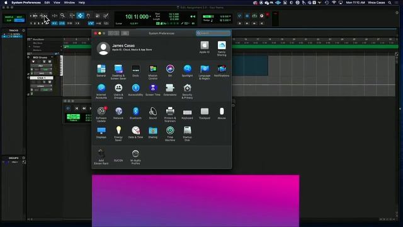Open Printers & Scanners preferences

[170, 114]
